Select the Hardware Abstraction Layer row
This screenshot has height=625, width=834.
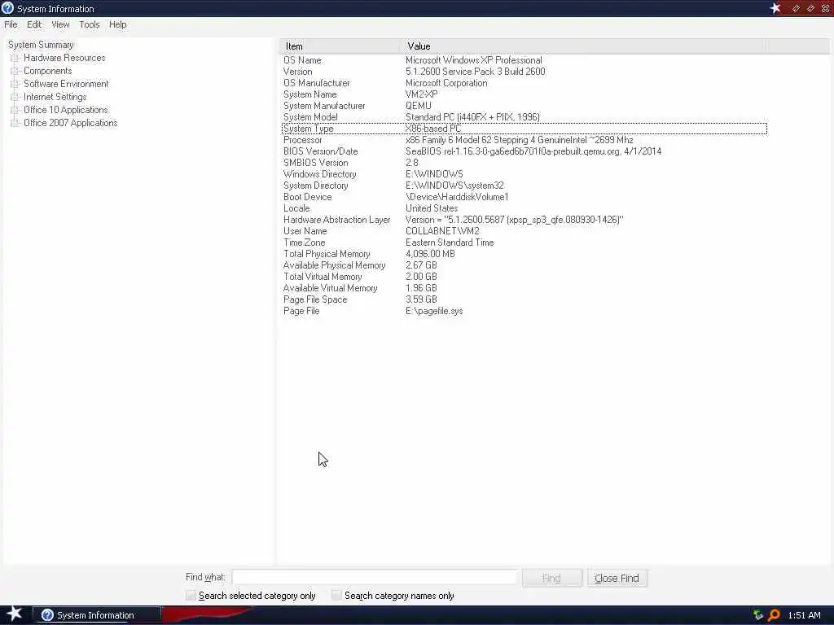click(524, 220)
